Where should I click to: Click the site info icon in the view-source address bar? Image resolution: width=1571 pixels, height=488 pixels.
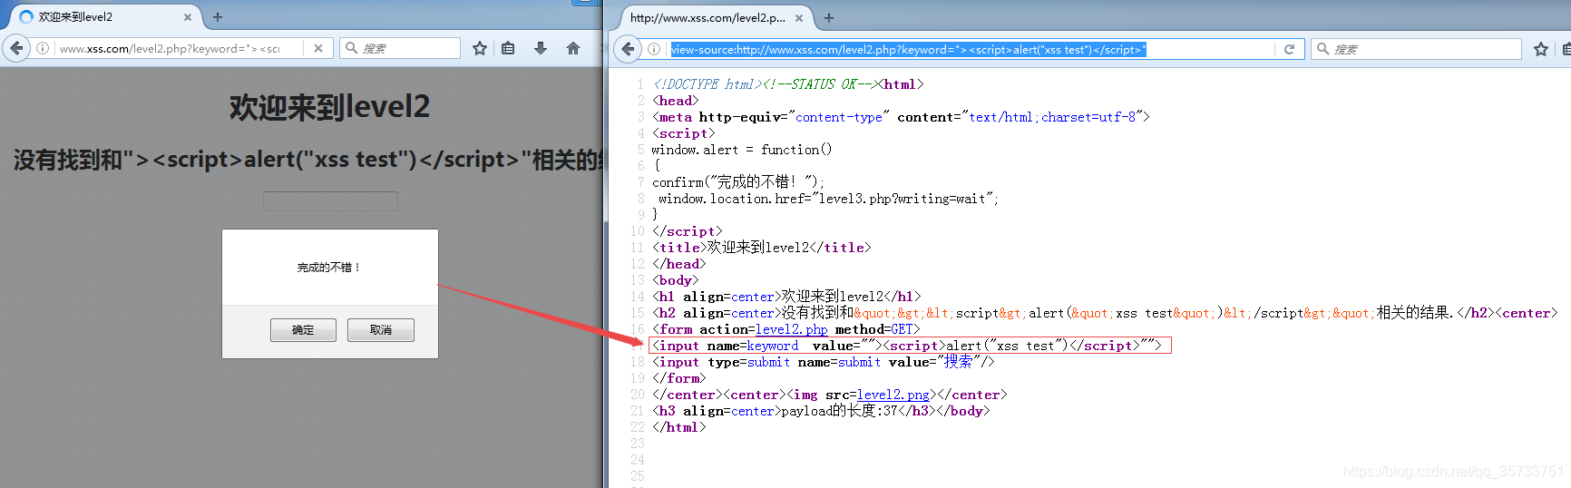(x=653, y=49)
